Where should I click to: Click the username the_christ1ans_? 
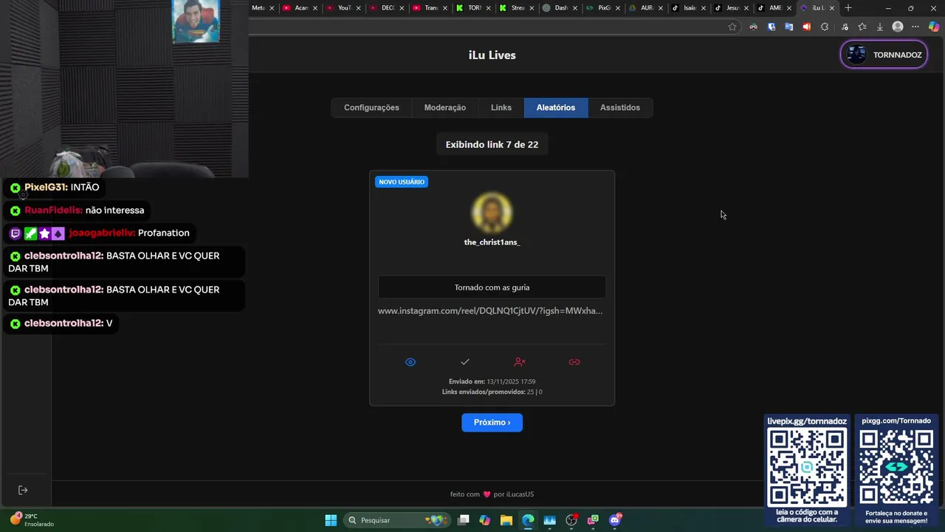[x=492, y=242]
